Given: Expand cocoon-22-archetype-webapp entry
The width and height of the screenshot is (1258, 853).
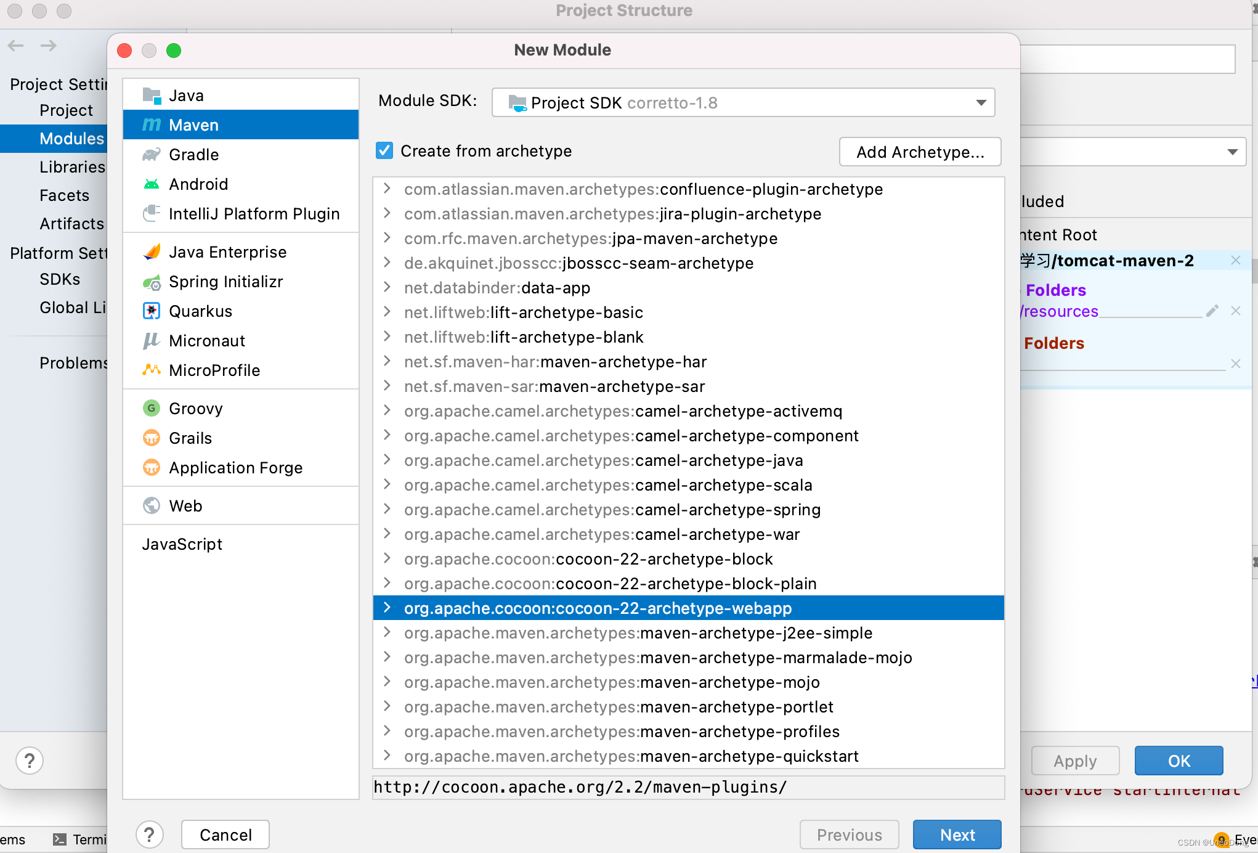Looking at the screenshot, I should [x=387, y=608].
